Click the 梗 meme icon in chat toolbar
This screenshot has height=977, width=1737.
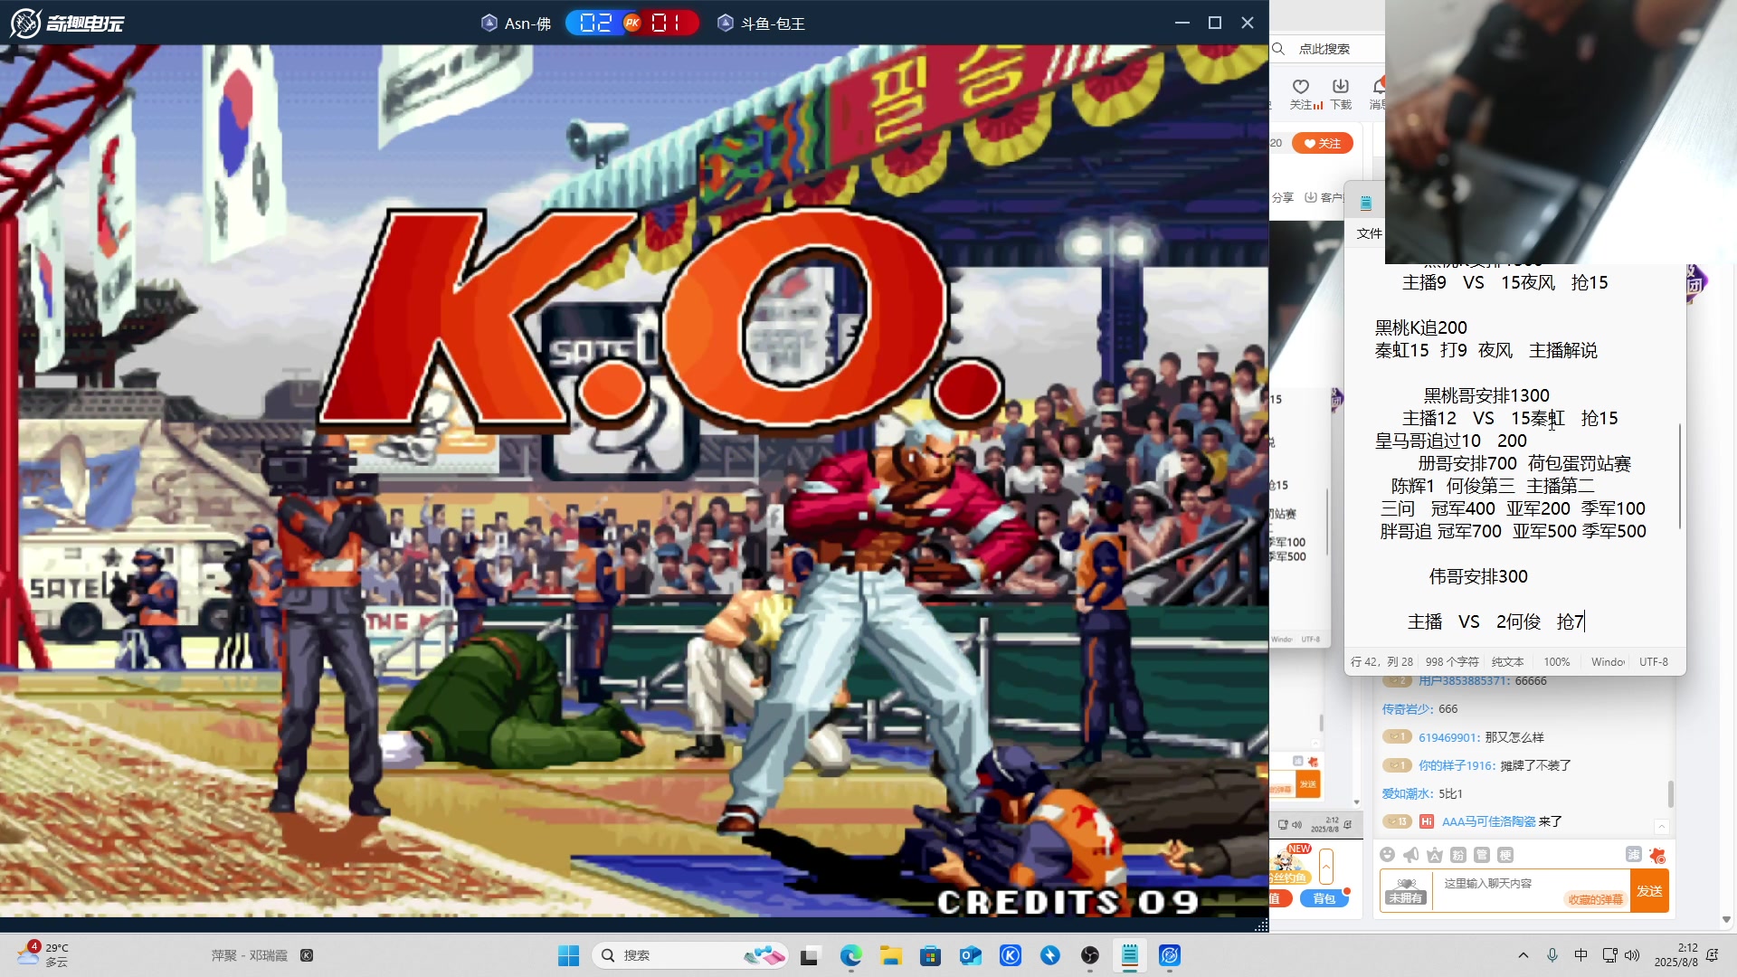(x=1505, y=855)
